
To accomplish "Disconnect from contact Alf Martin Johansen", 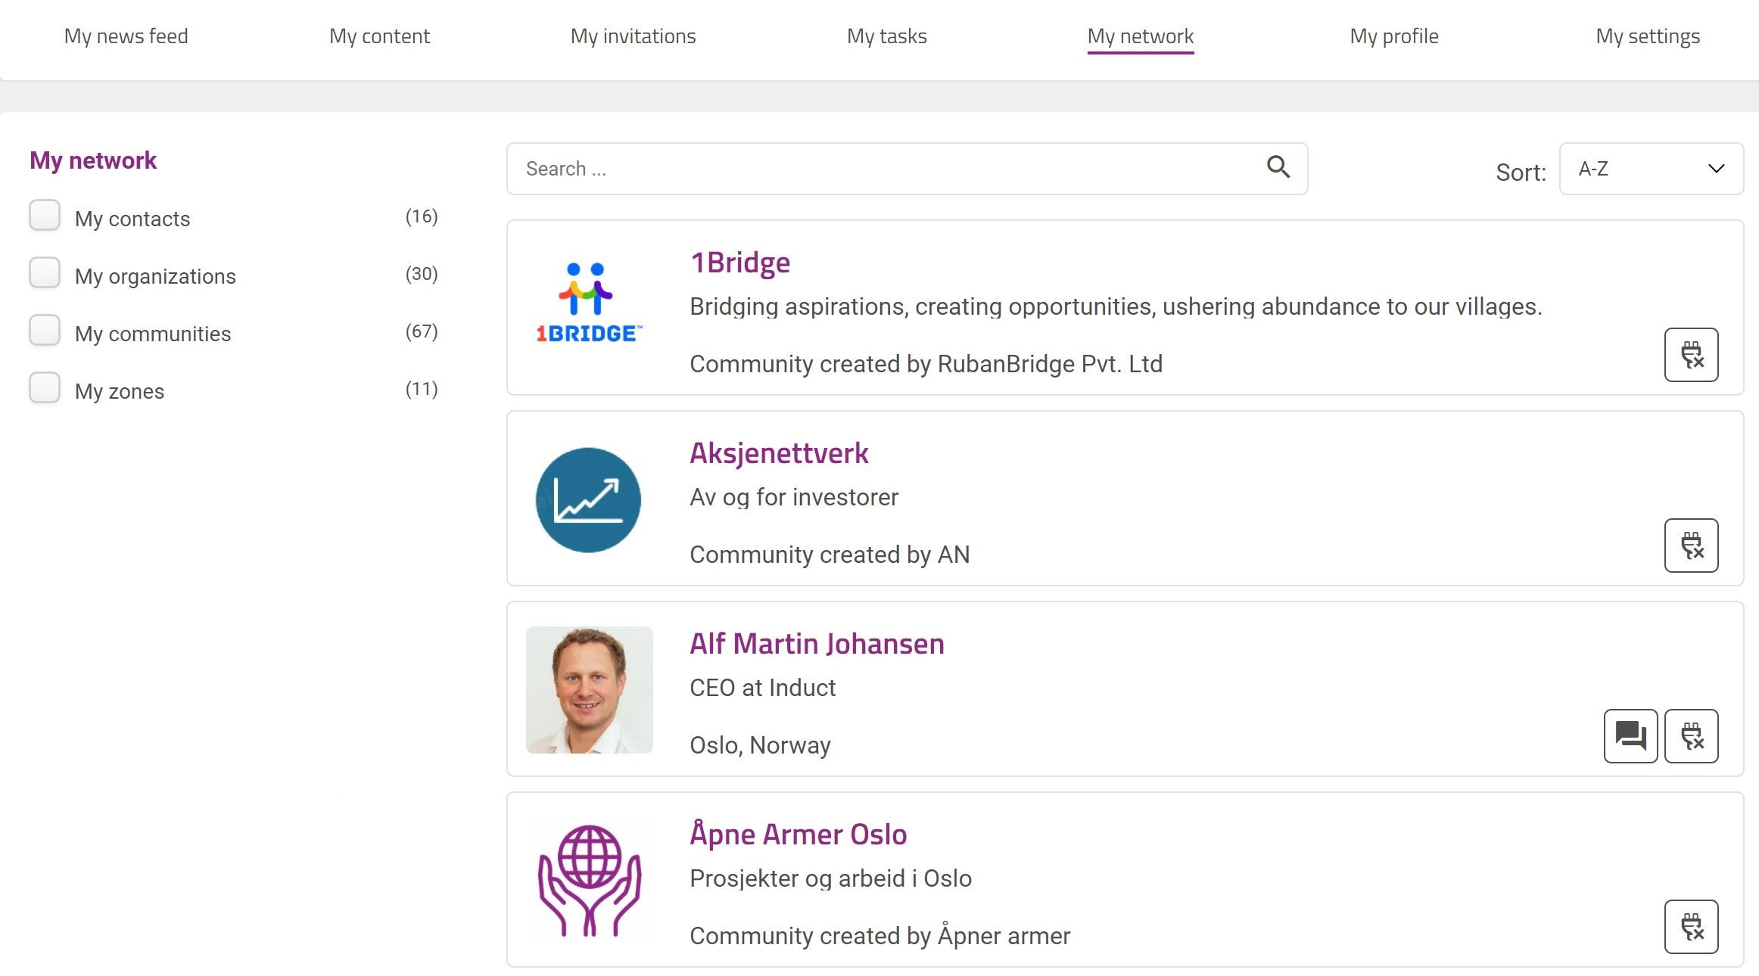I will [x=1691, y=736].
